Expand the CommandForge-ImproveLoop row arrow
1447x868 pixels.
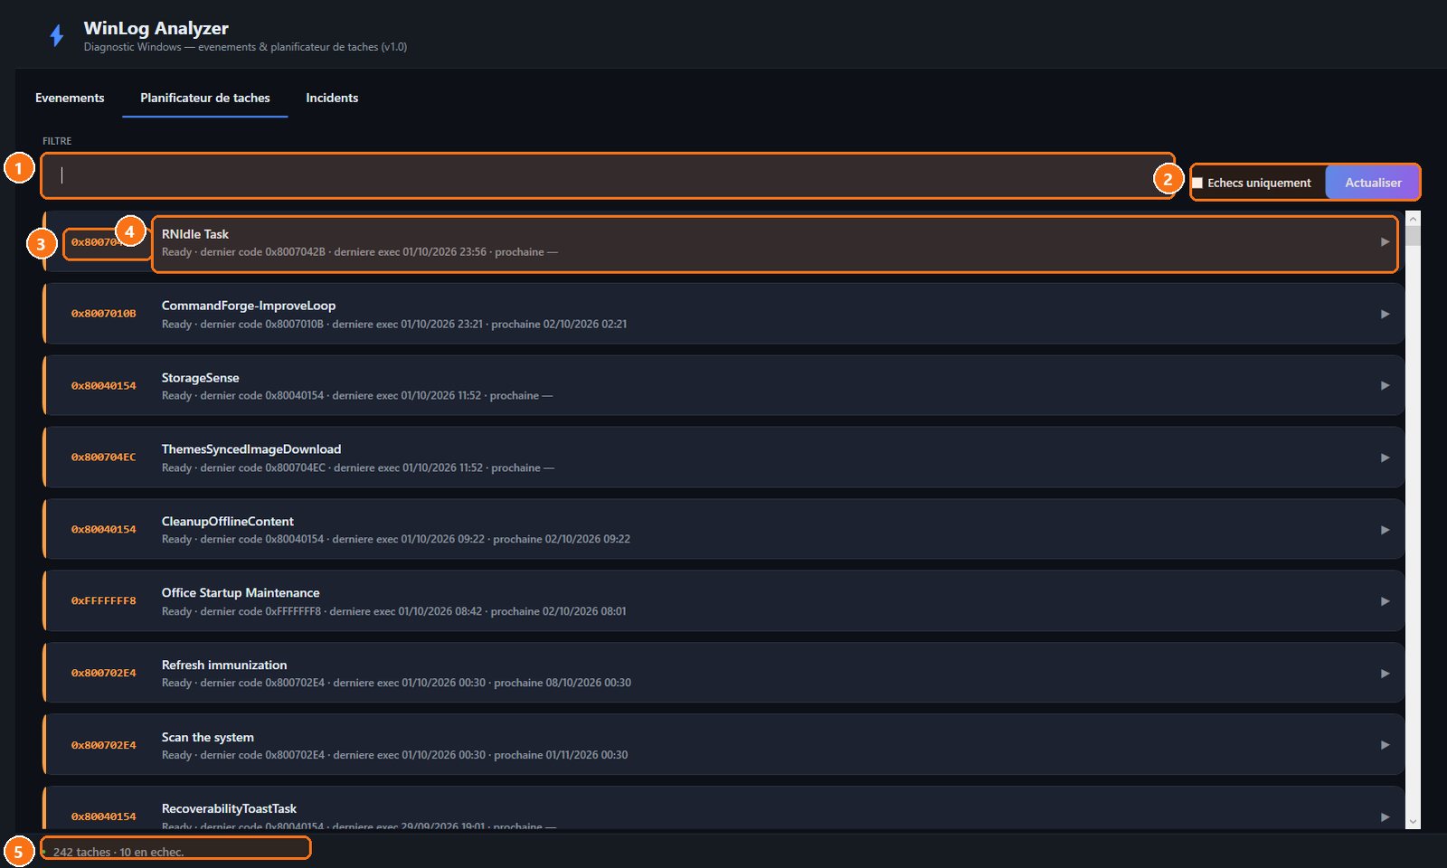tap(1385, 314)
